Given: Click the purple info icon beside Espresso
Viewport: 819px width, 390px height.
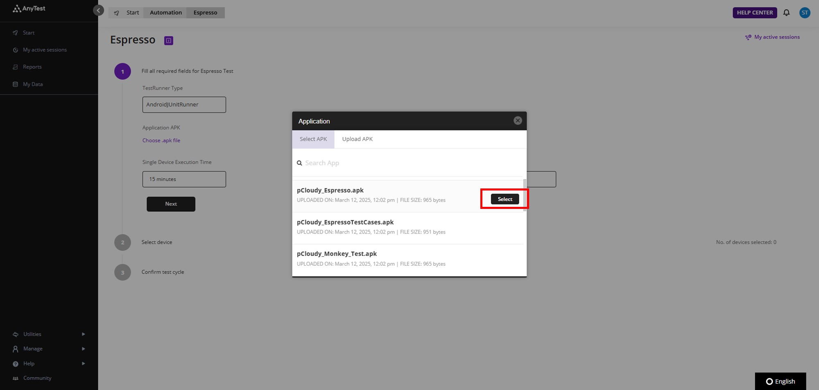Looking at the screenshot, I should pyautogui.click(x=169, y=40).
